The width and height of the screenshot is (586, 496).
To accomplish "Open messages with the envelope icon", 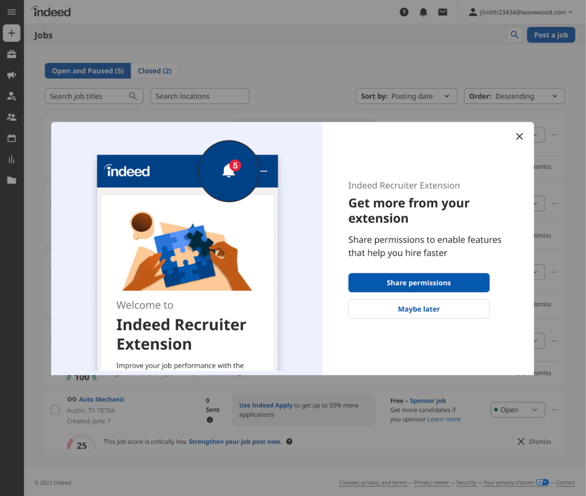I will [x=443, y=12].
